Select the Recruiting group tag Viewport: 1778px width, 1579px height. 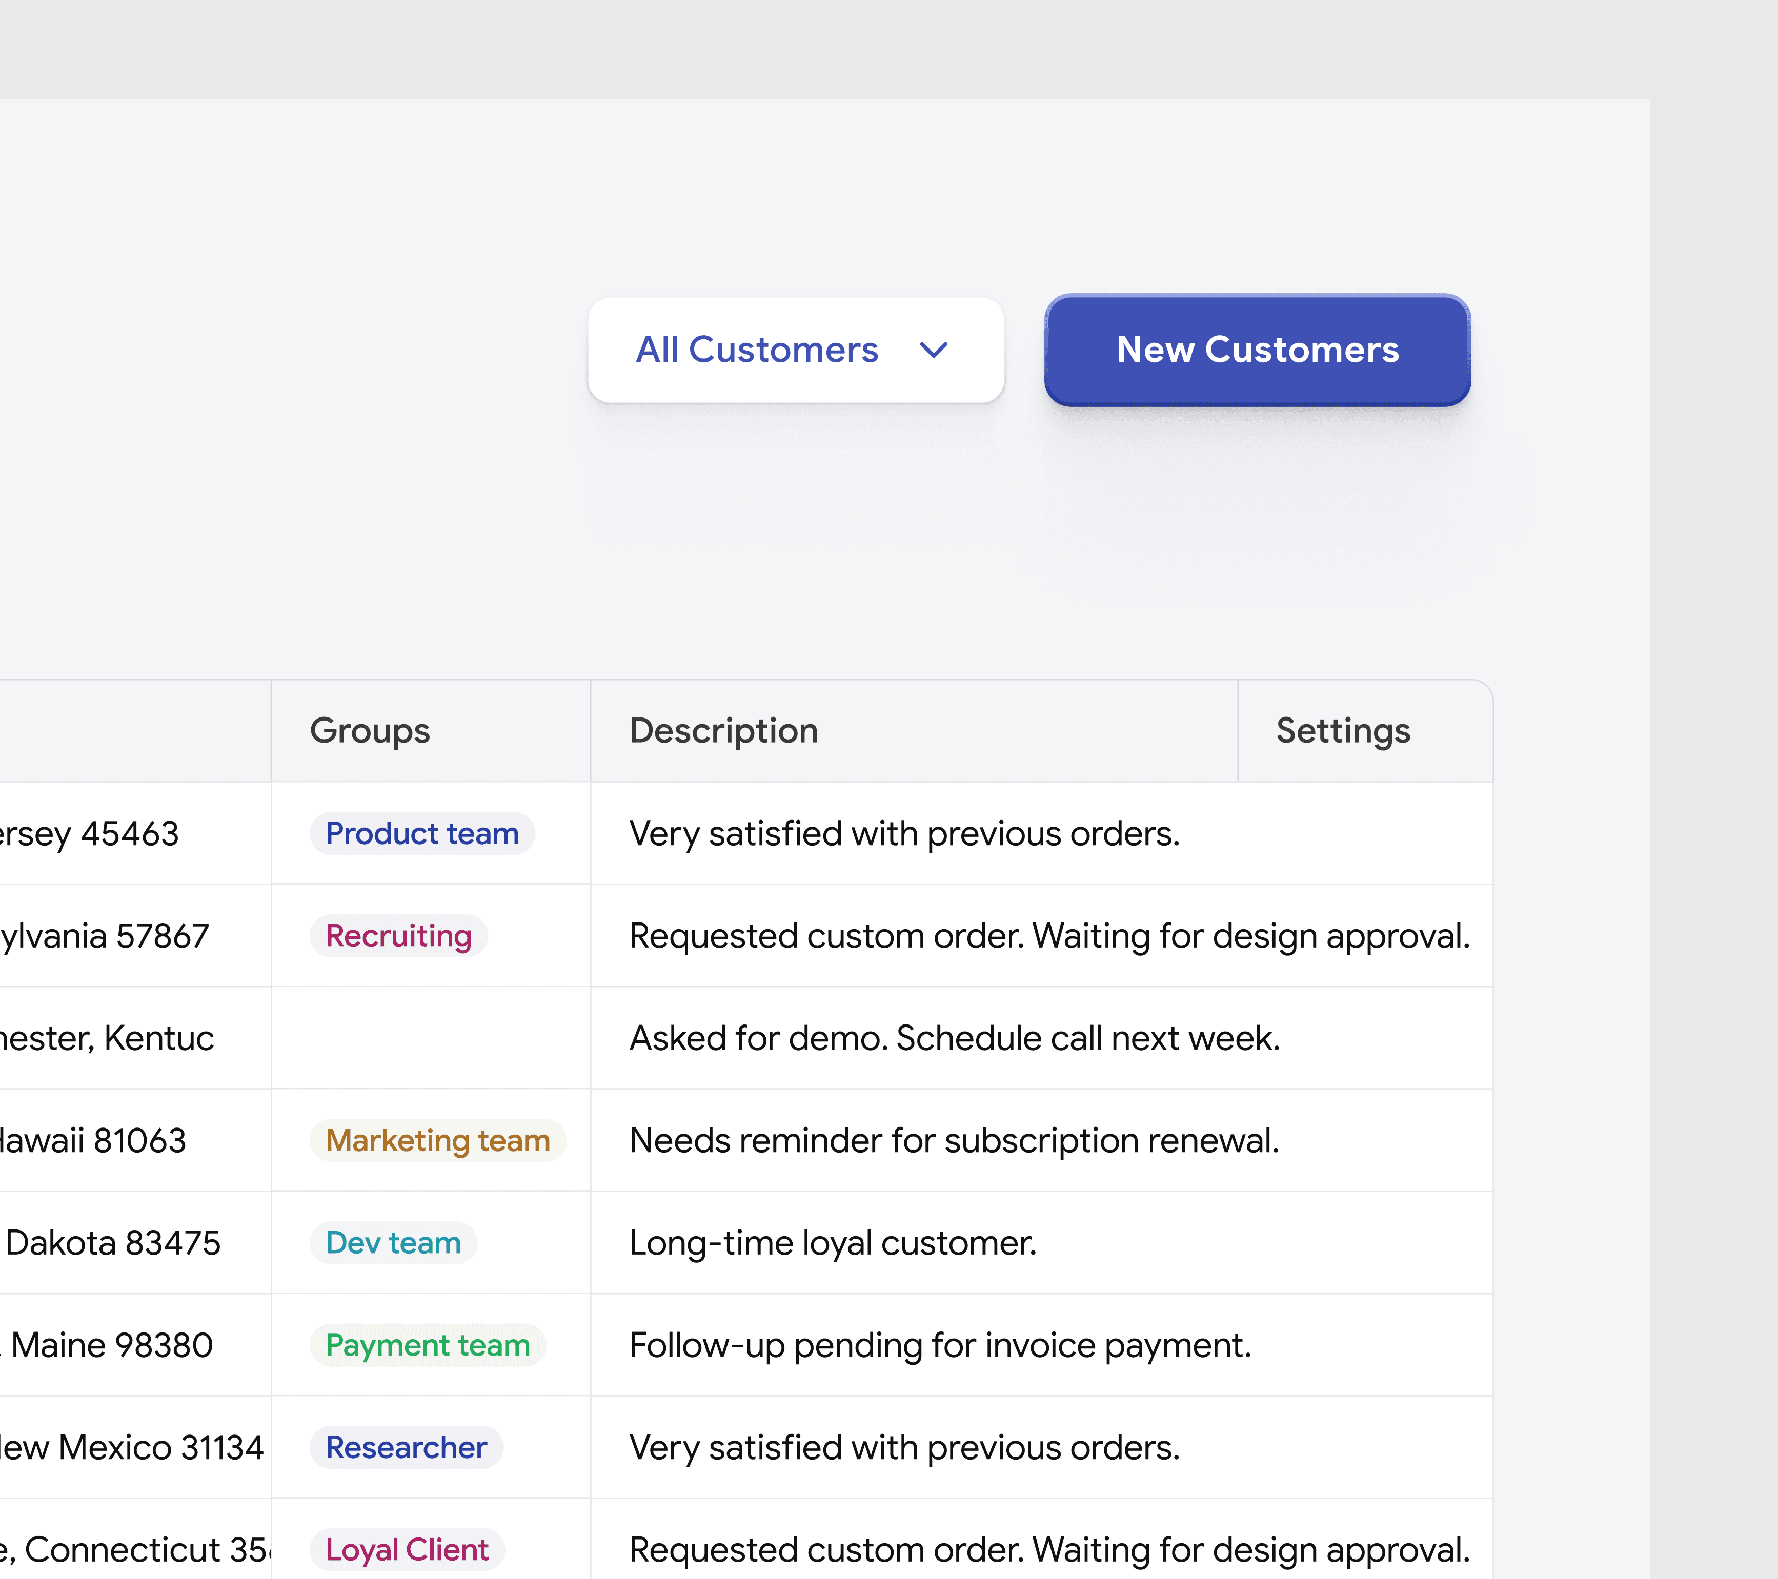(398, 936)
